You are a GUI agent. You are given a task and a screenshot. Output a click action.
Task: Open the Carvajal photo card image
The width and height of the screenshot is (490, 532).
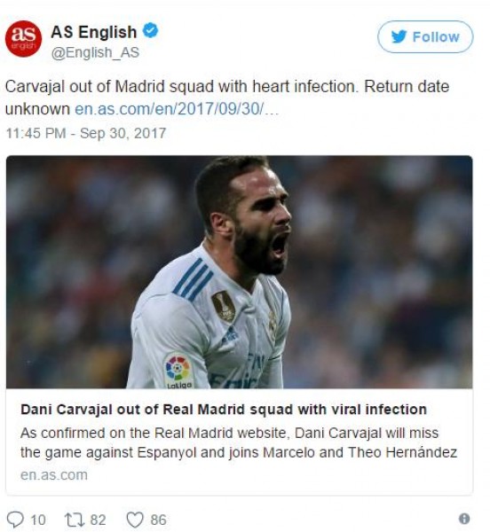(239, 272)
